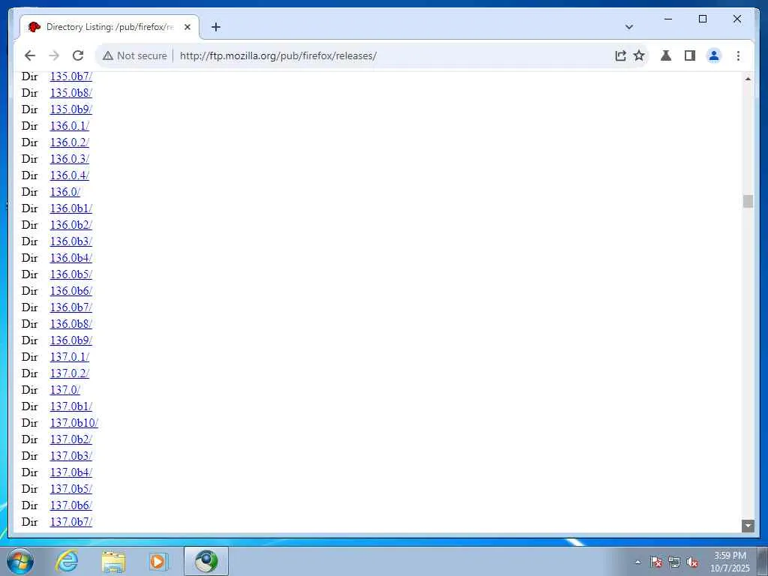768x576 pixels.
Task: Show hidden system tray icons
Action: pyautogui.click(x=637, y=562)
